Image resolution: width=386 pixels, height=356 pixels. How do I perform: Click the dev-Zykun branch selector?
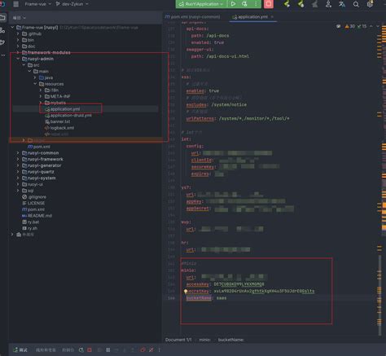click(x=72, y=4)
